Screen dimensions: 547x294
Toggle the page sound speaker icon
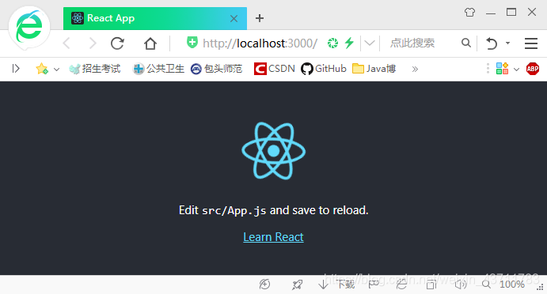click(x=461, y=285)
